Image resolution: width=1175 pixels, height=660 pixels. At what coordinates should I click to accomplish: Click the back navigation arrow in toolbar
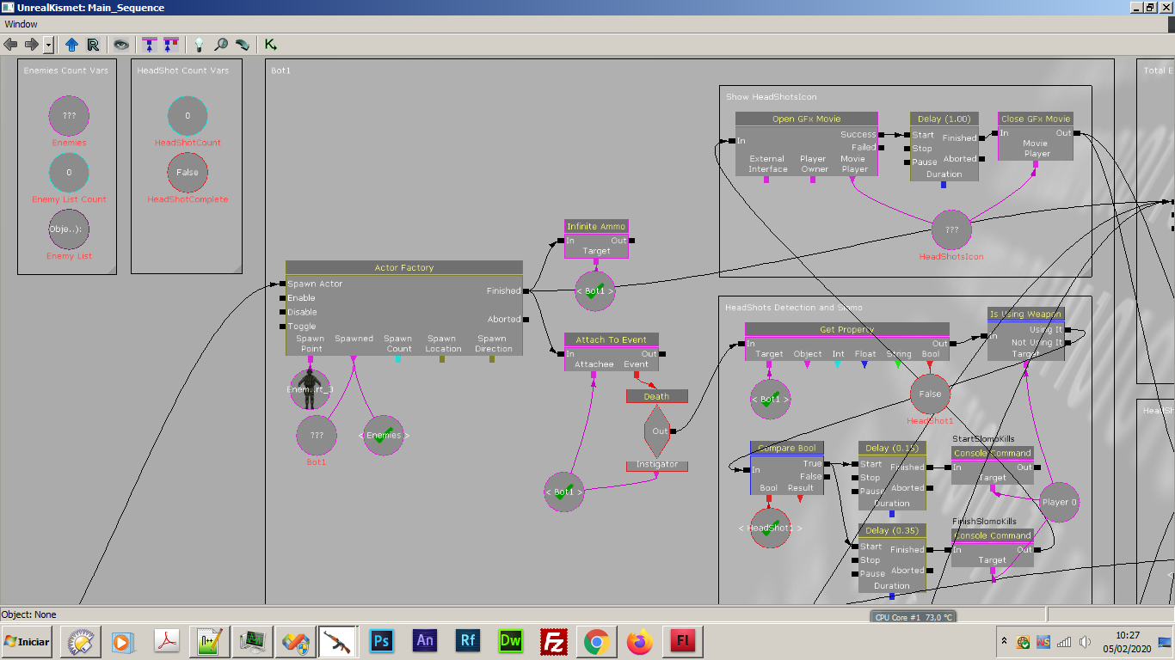click(11, 44)
